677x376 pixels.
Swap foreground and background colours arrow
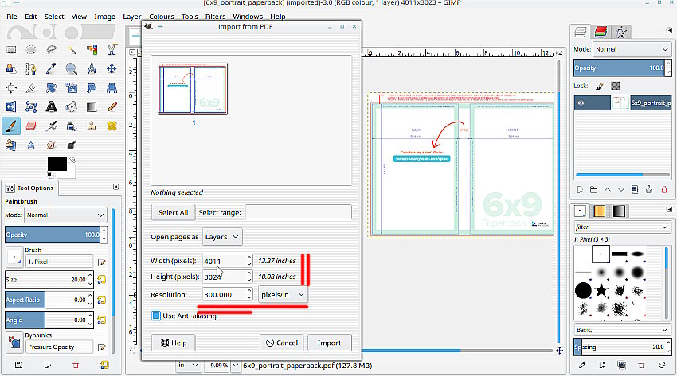click(72, 160)
